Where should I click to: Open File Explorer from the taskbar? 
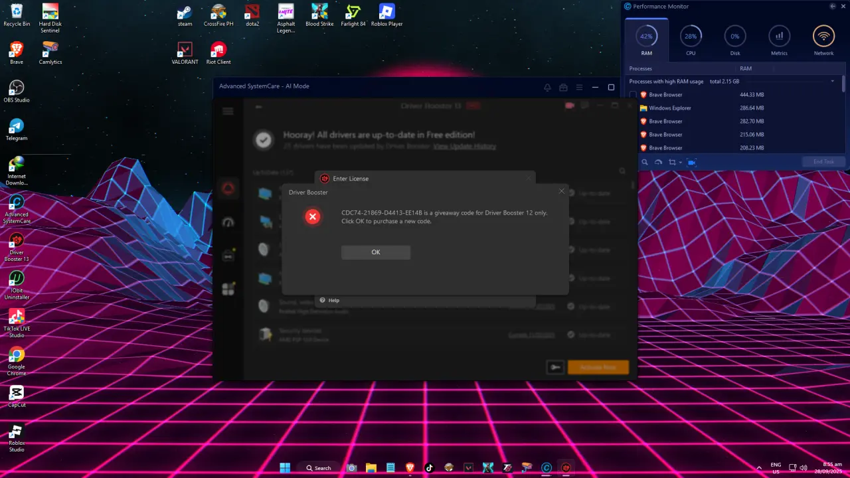click(x=371, y=467)
